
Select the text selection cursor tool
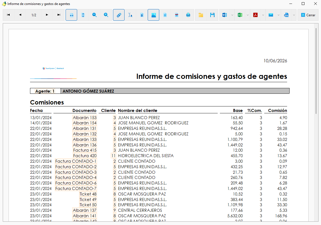point(130,15)
